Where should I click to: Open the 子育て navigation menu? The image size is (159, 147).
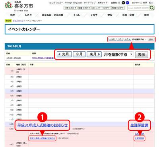tap(94, 15)
